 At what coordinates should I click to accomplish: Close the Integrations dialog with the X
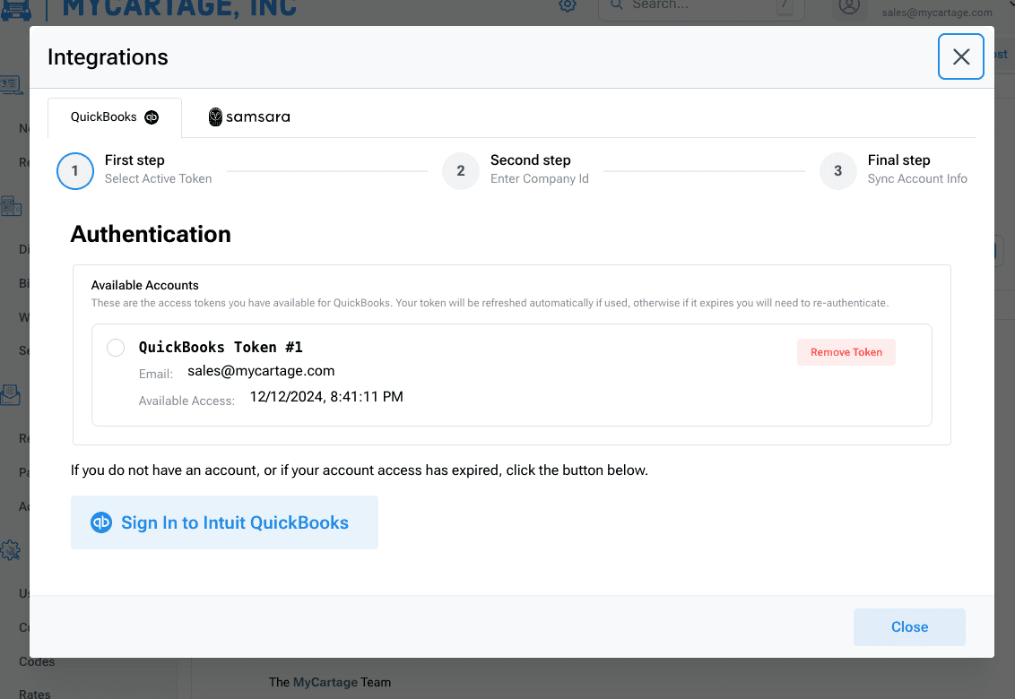[960, 57]
